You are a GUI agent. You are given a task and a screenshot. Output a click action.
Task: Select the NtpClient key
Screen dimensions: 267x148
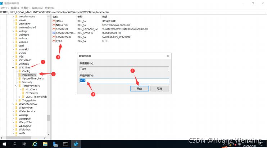(31, 89)
